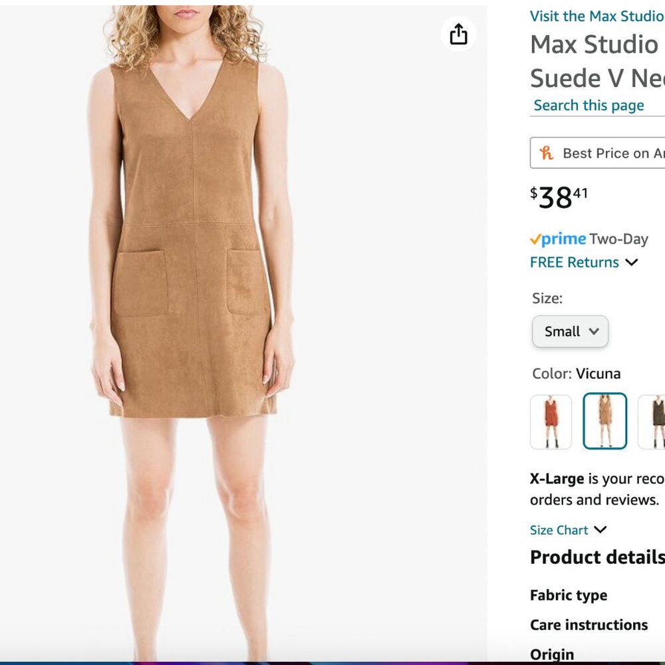665x665 pixels.
Task: Click the Search this page link
Action: click(588, 104)
